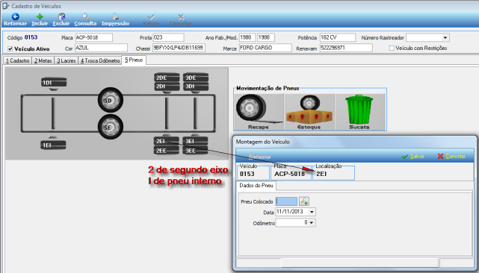Select tire position 3EI
479x273 pixels.
tap(195, 141)
